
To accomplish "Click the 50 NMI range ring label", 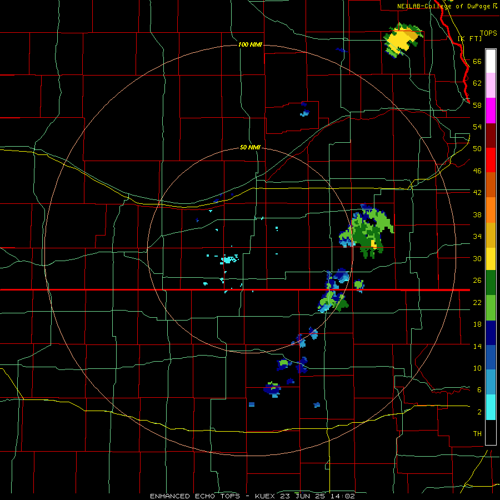I will pos(250,147).
